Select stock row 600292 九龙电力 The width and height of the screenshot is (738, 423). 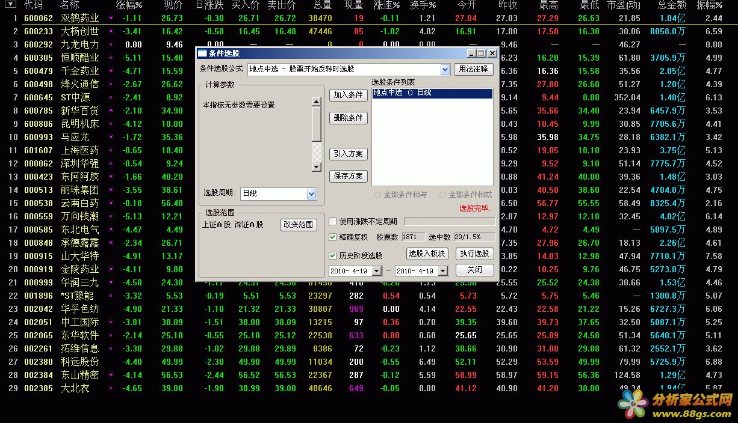pyautogui.click(x=369, y=44)
